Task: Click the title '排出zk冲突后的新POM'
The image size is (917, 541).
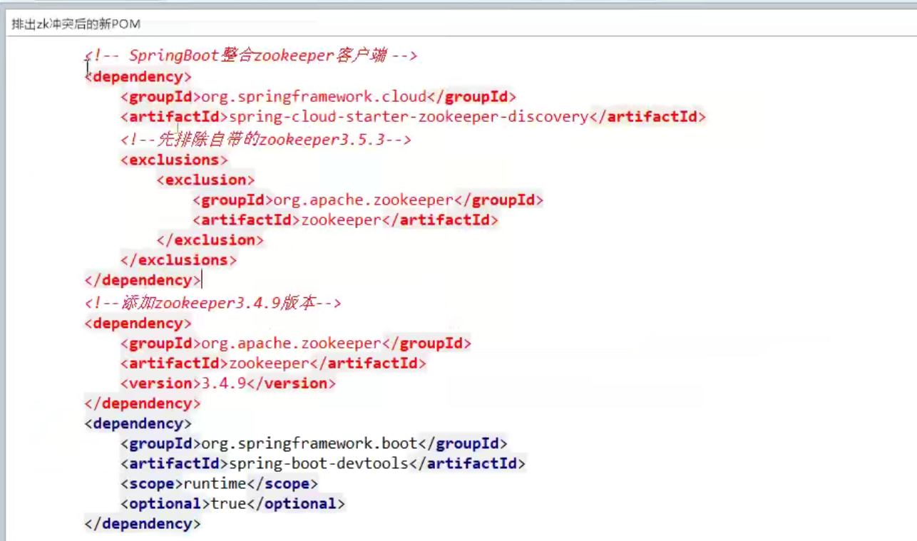Action: pyautogui.click(x=76, y=24)
